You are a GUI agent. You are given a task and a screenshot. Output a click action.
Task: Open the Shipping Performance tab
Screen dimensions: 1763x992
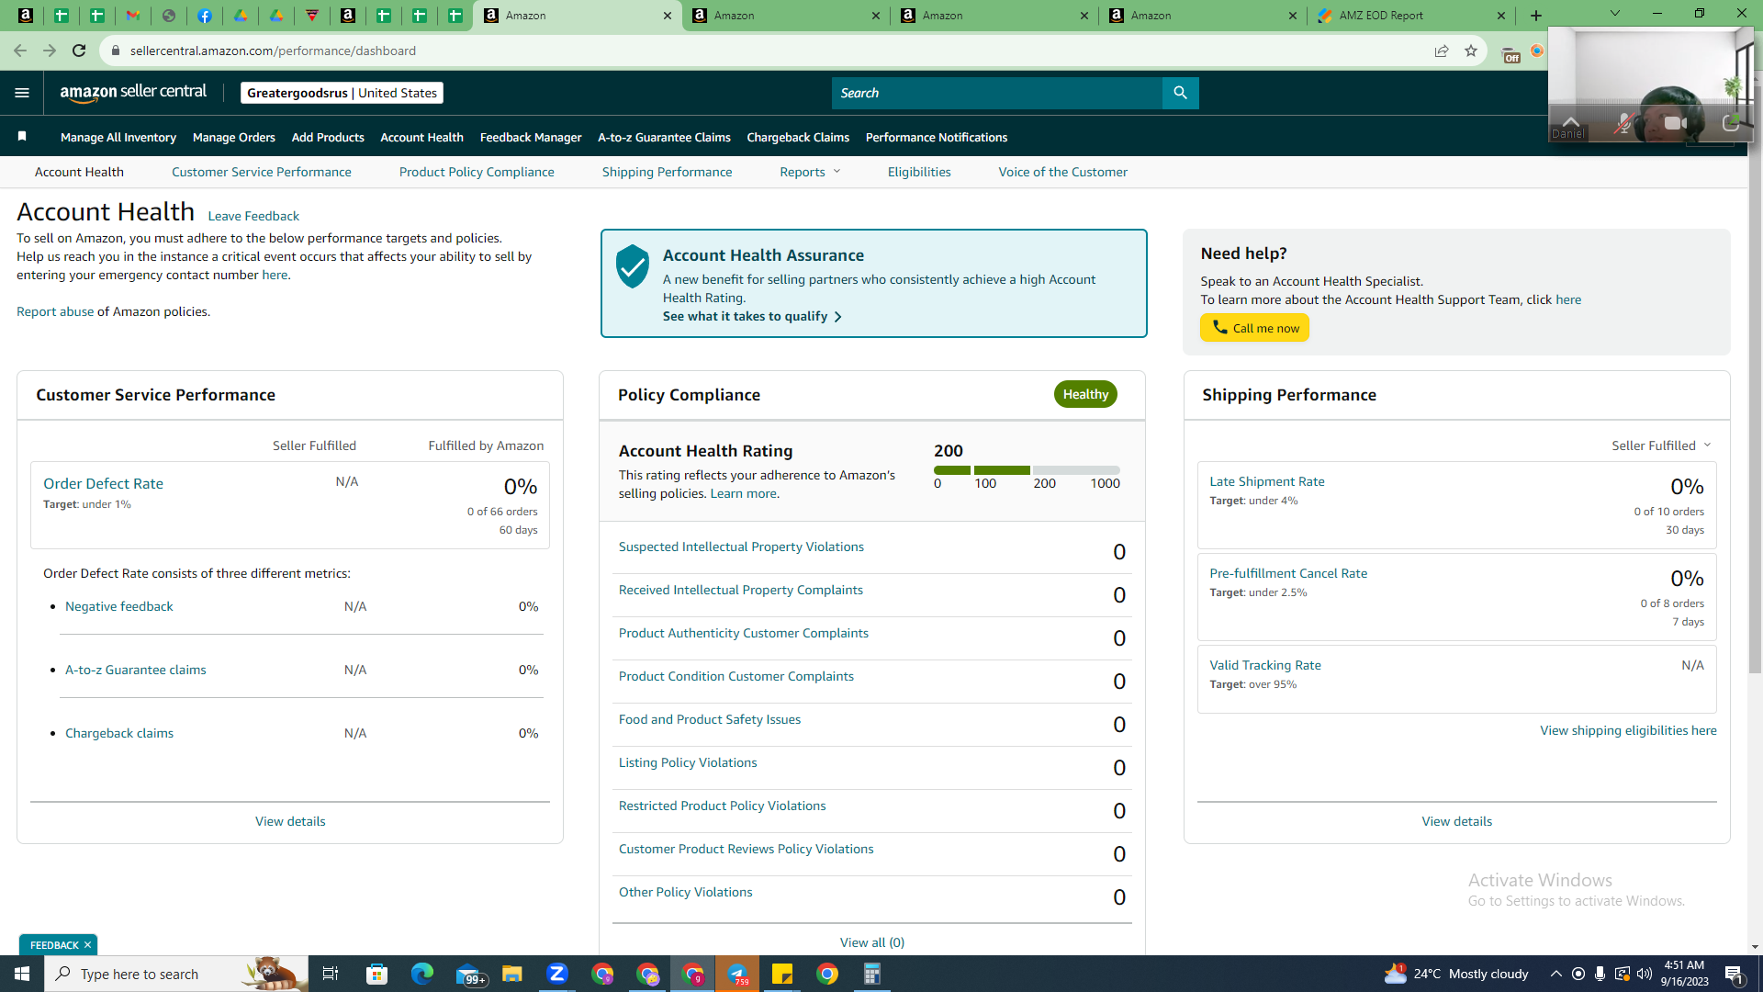668,172
